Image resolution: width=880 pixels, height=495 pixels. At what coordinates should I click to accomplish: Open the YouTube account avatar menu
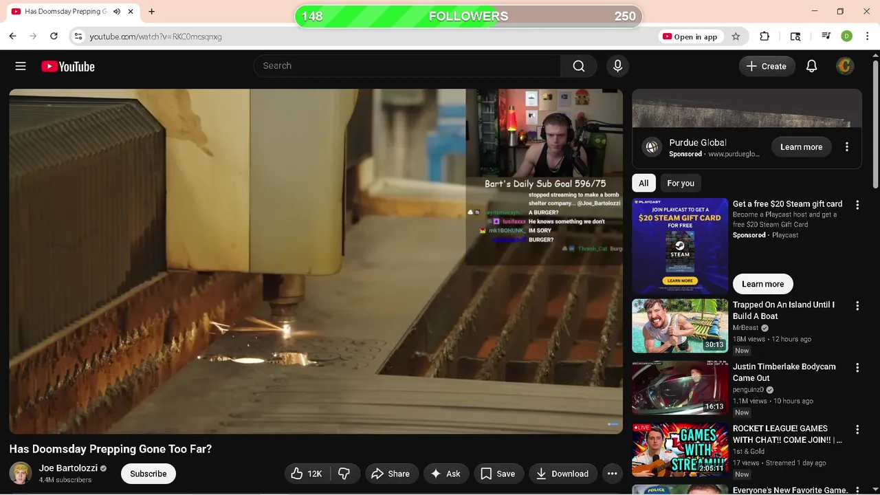tap(845, 66)
